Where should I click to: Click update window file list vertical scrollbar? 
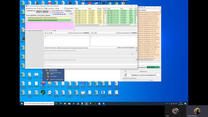click(x=160, y=34)
